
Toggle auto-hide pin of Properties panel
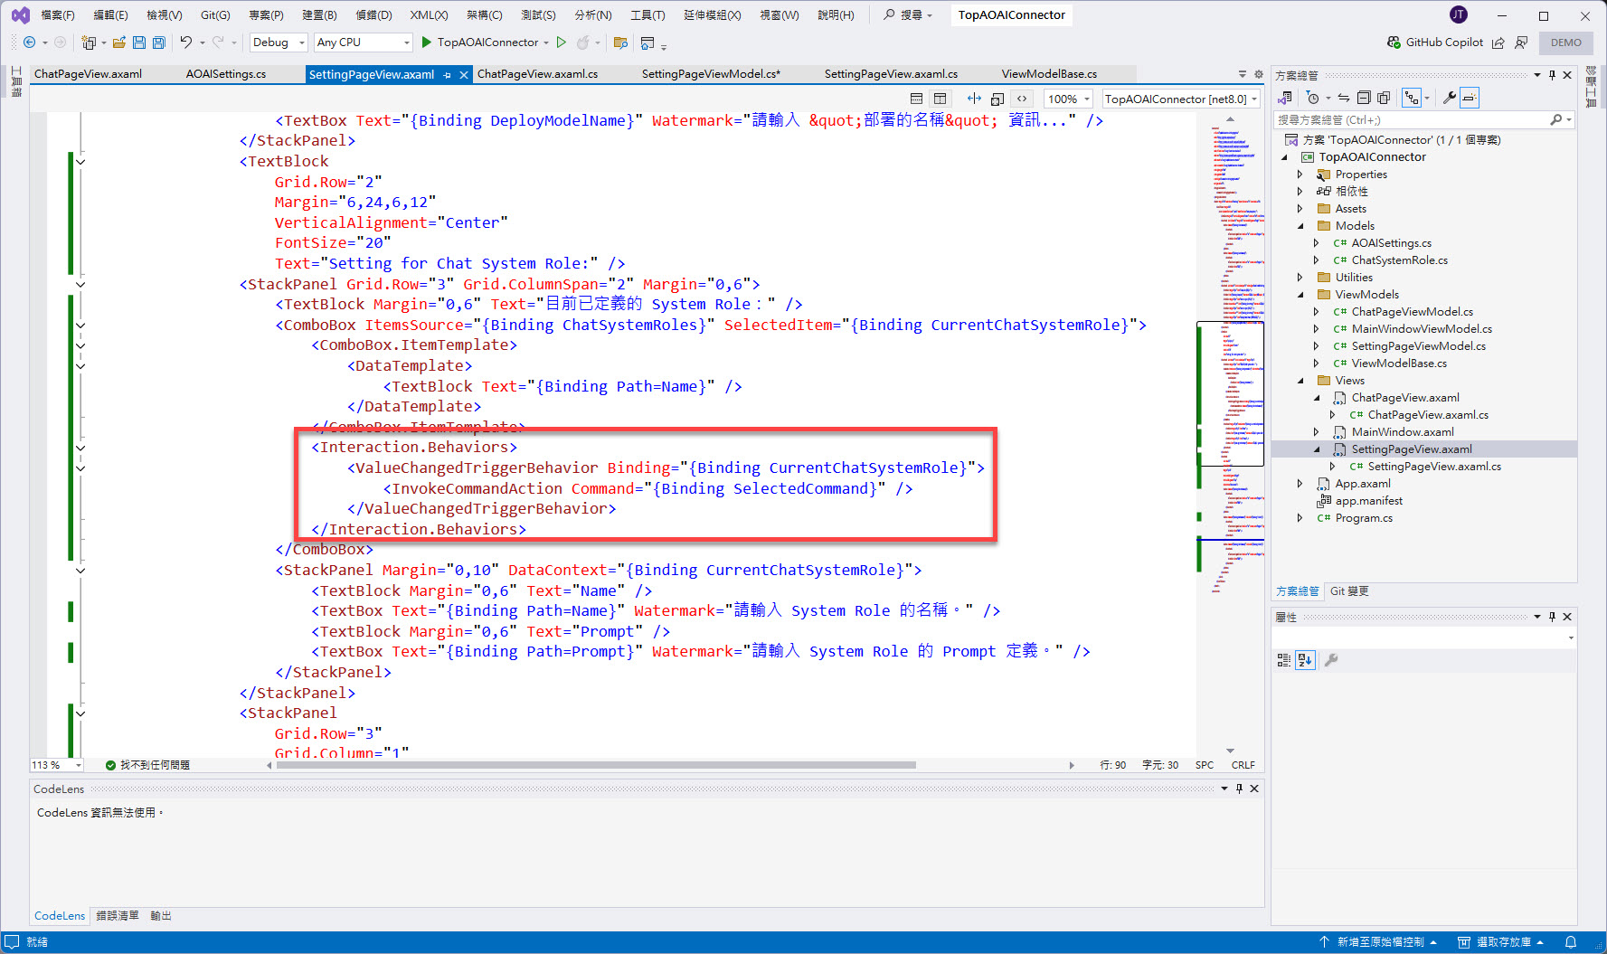click(x=1552, y=617)
